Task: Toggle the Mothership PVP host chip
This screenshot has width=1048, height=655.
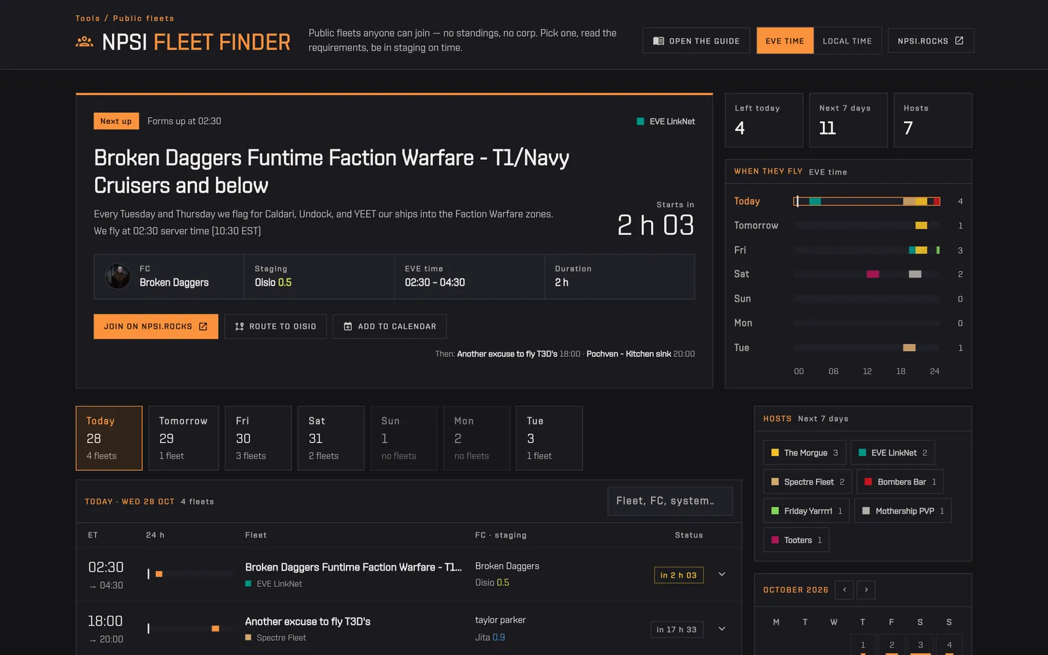Action: [x=903, y=511]
